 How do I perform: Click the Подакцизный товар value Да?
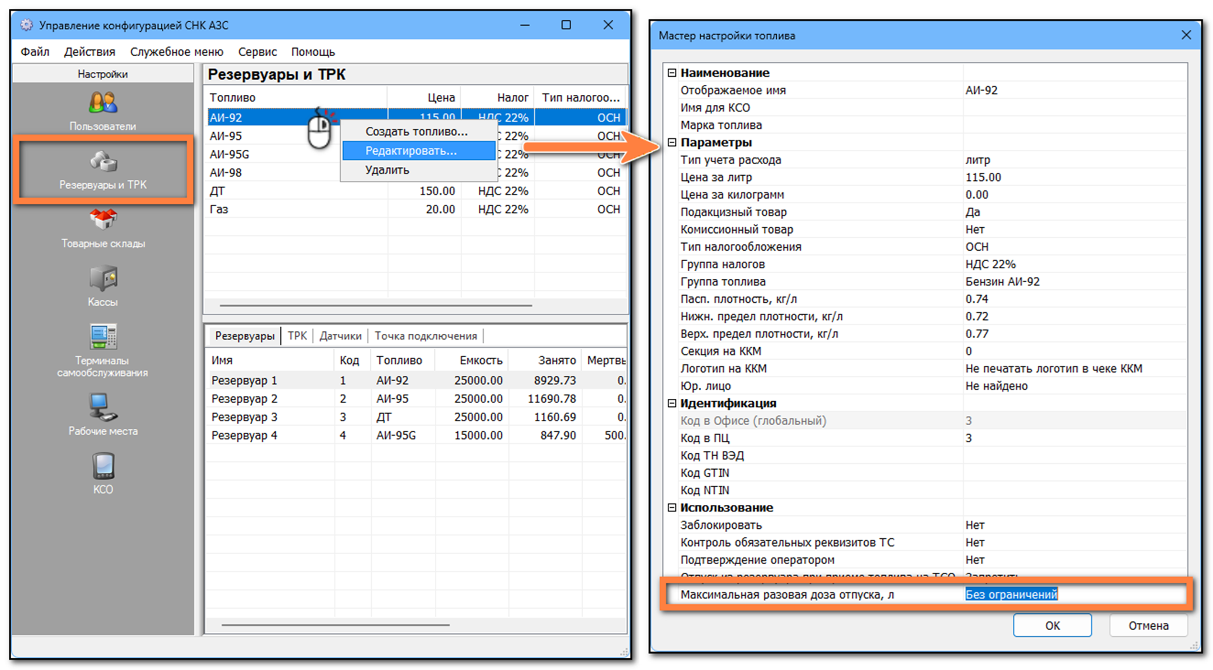pyautogui.click(x=1074, y=212)
